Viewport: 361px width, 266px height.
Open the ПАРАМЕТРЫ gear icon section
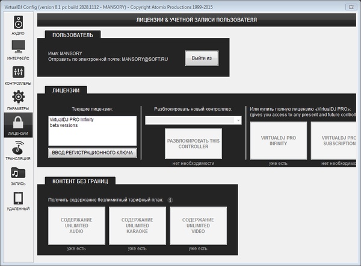pos(18,100)
